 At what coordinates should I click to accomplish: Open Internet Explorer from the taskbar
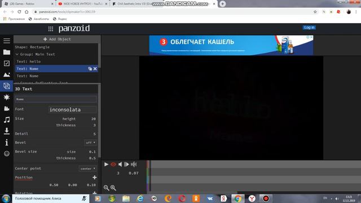pos(140,198)
